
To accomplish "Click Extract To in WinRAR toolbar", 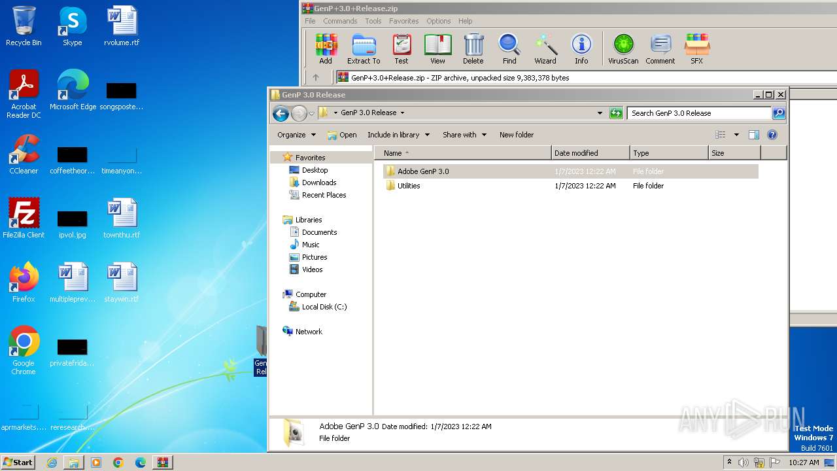I will pos(364,49).
